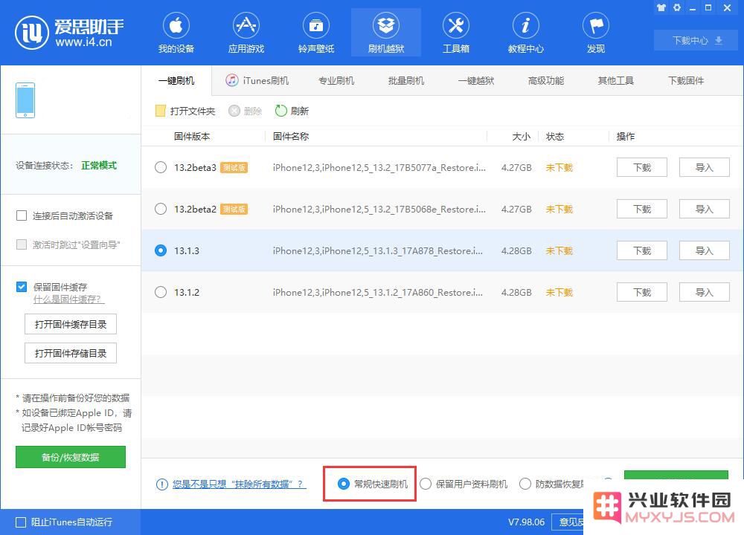Switch to 下载固件 tab
Viewport: 744px width, 535px height.
tap(686, 81)
